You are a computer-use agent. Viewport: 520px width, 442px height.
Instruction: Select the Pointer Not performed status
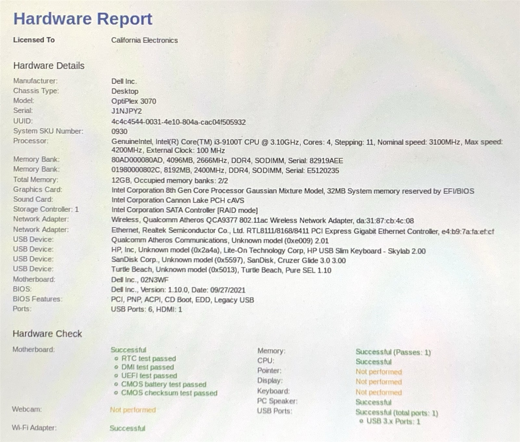[379, 372]
